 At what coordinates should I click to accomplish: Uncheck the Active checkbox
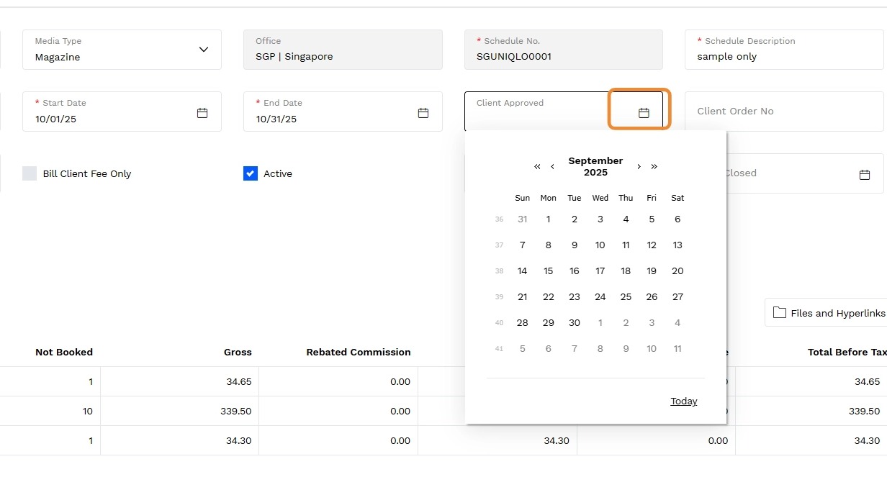pyautogui.click(x=251, y=173)
